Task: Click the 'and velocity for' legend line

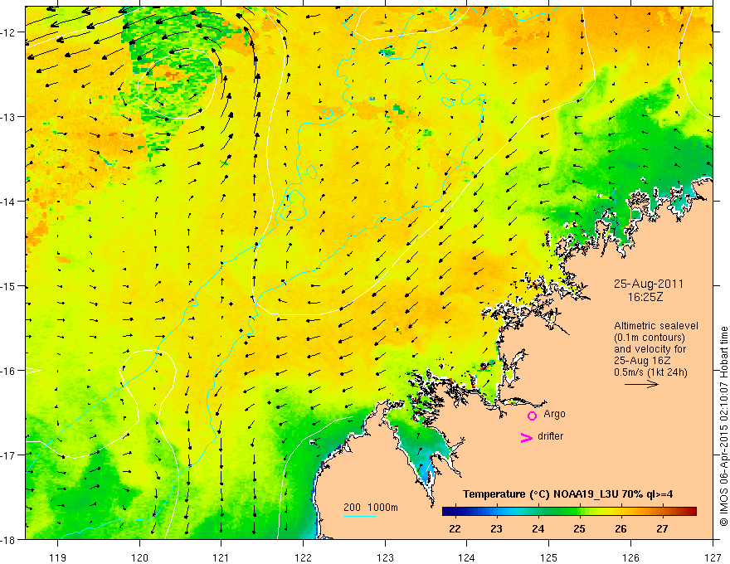Action: coord(650,349)
